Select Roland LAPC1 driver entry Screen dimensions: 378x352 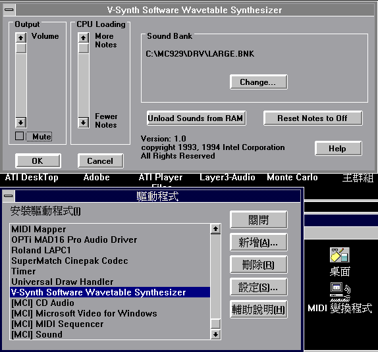click(x=110, y=250)
